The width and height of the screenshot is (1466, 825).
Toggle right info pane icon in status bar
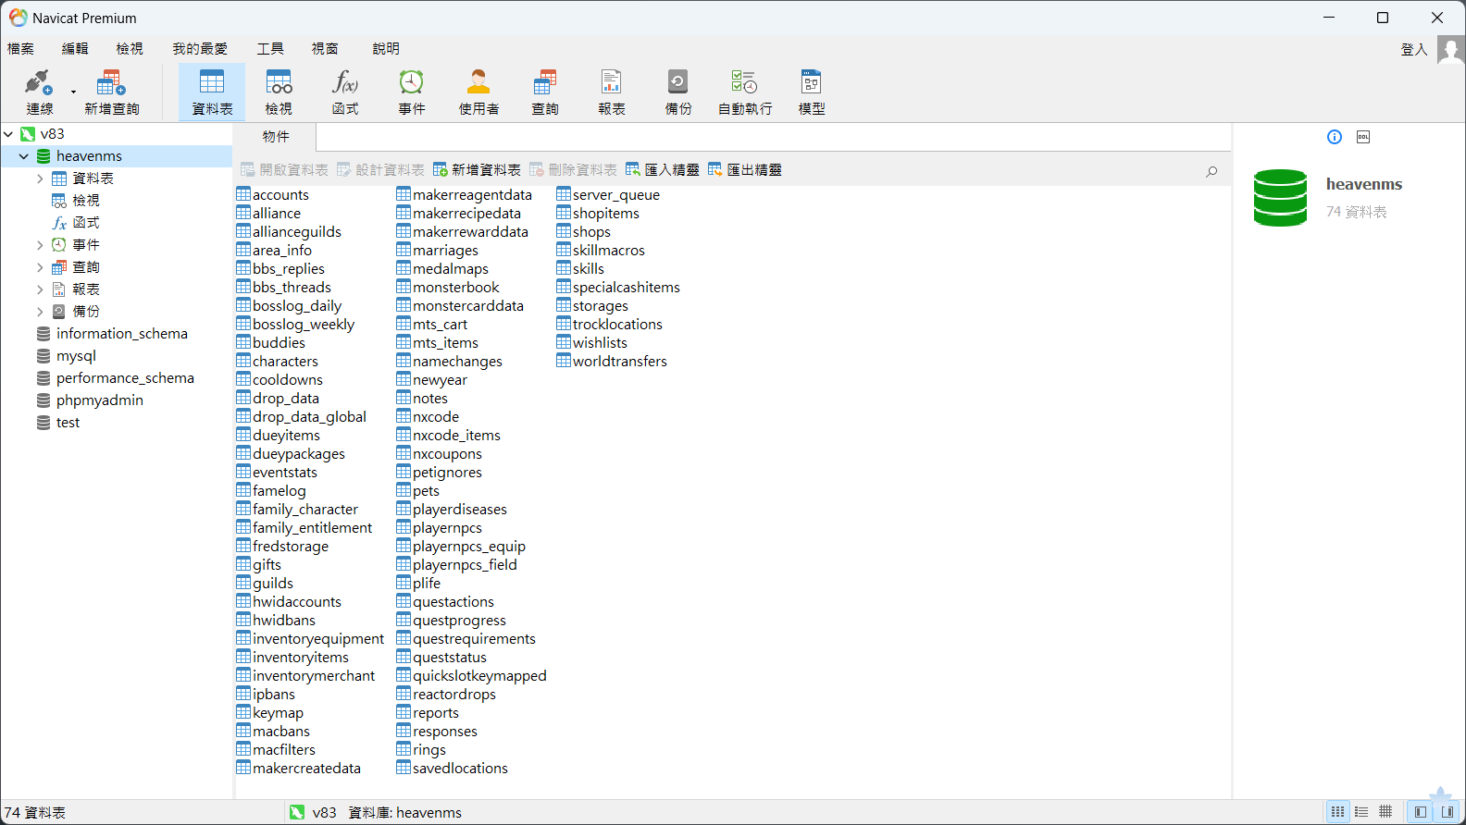[1447, 812]
